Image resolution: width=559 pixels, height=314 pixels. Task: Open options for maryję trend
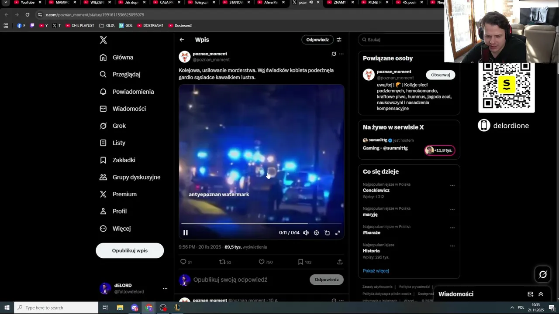pos(452,209)
